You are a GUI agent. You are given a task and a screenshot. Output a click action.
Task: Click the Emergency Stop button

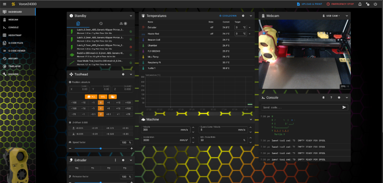pyautogui.click(x=340, y=4)
